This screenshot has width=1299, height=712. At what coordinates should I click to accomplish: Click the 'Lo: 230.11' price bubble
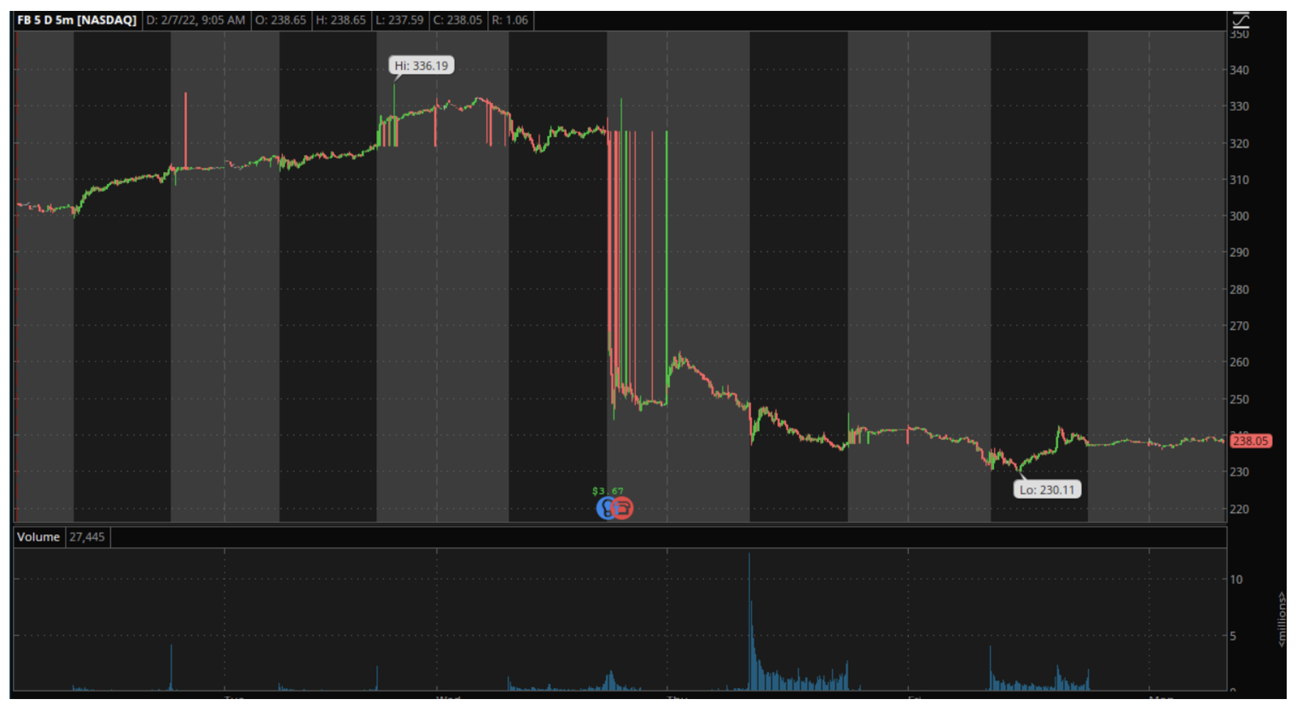coord(1047,490)
